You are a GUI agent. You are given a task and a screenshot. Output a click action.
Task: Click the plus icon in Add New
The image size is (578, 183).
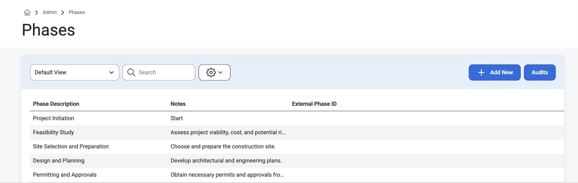[x=481, y=72]
